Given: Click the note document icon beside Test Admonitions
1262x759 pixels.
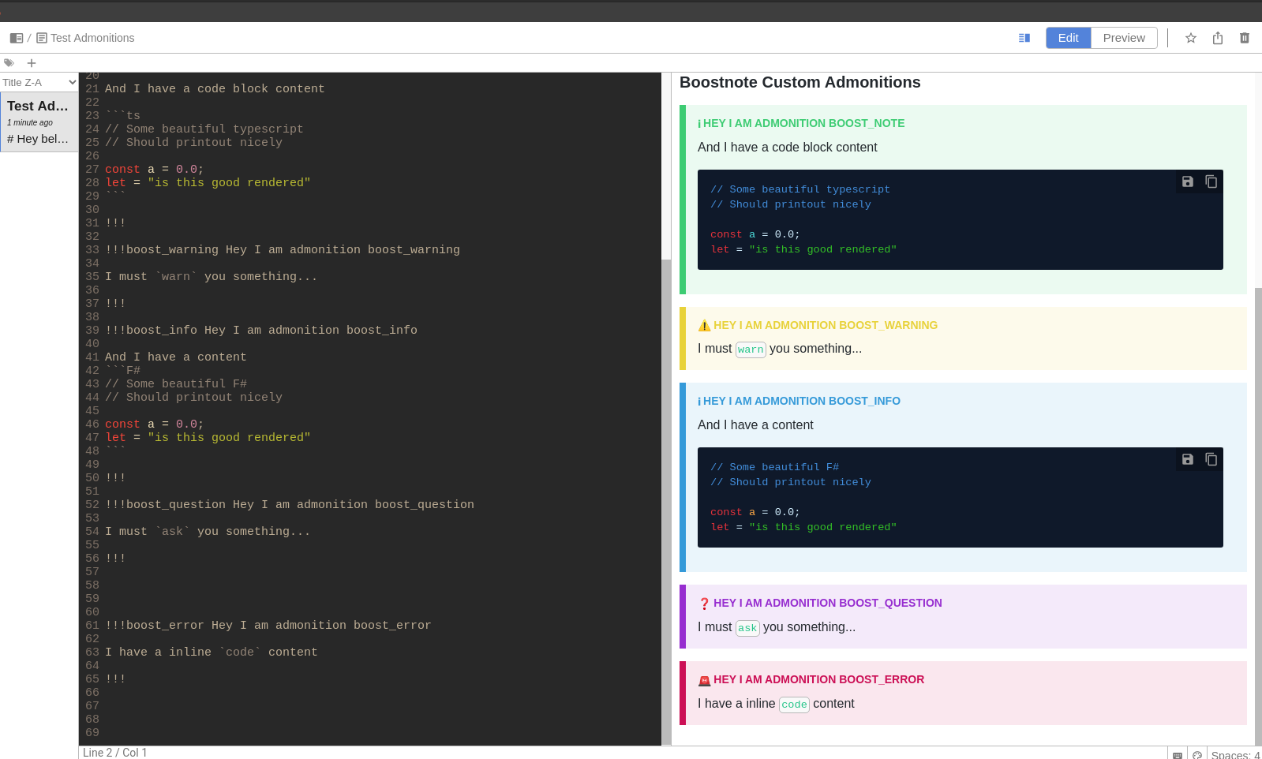Looking at the screenshot, I should pos(42,38).
